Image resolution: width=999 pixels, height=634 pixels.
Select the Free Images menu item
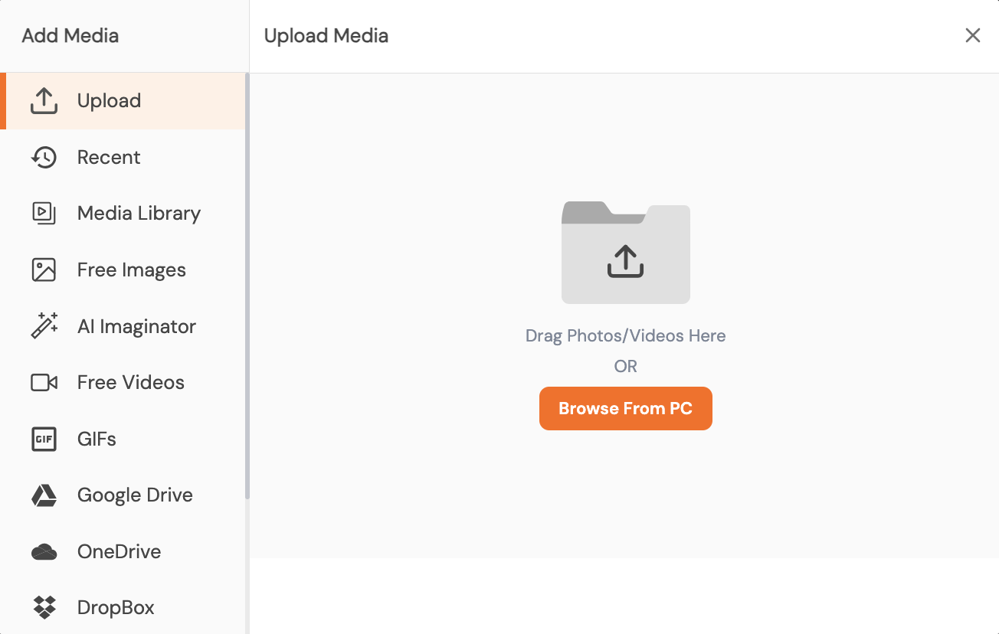(131, 270)
